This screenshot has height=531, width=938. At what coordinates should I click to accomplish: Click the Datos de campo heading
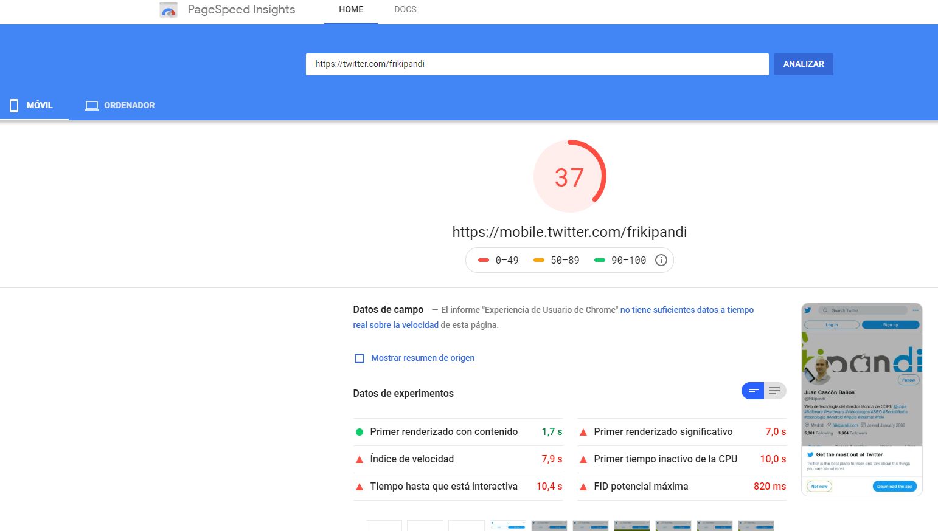point(388,309)
